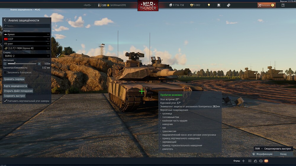Open the contacts icon in squad bar
The height and width of the screenshot is (166, 296).
tap(255, 161)
